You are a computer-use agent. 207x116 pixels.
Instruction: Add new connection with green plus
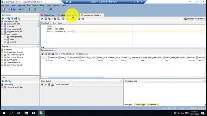point(3,19)
